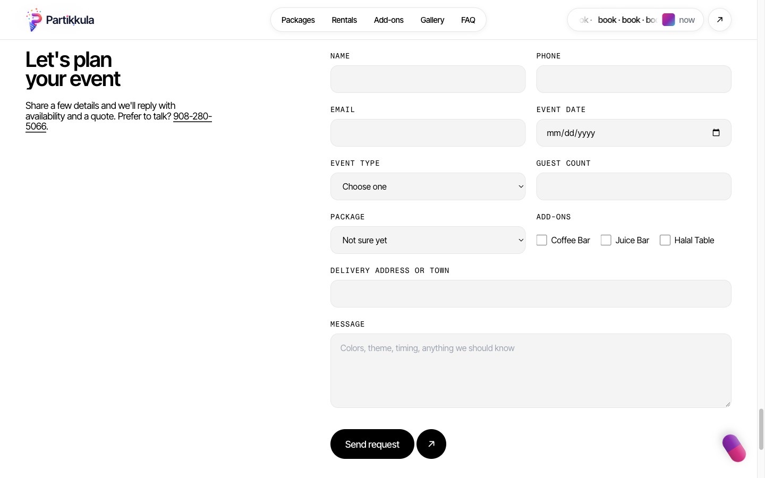Enable the Juice Bar add-on checkbox
This screenshot has width=765, height=478.
[x=606, y=240]
